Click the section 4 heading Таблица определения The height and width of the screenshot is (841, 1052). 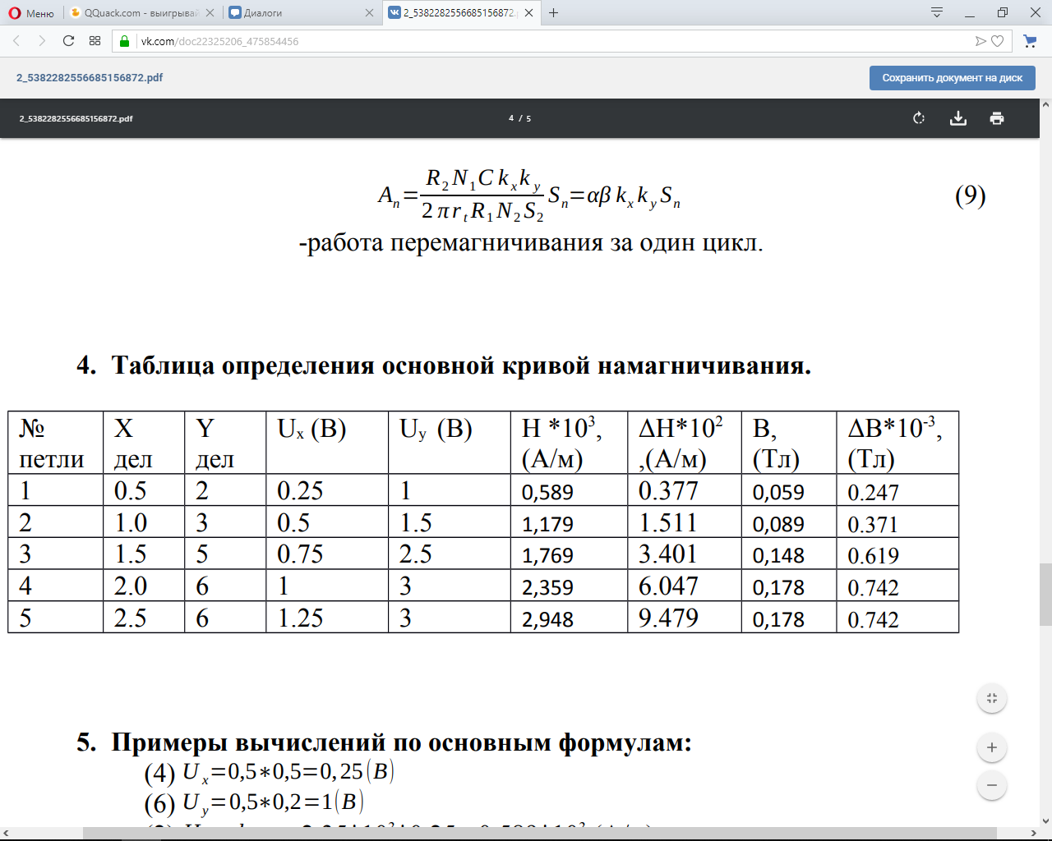point(444,365)
